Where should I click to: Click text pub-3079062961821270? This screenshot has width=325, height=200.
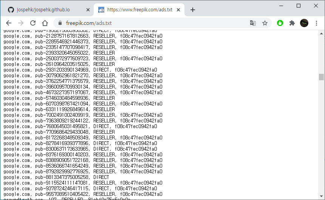[62, 75]
